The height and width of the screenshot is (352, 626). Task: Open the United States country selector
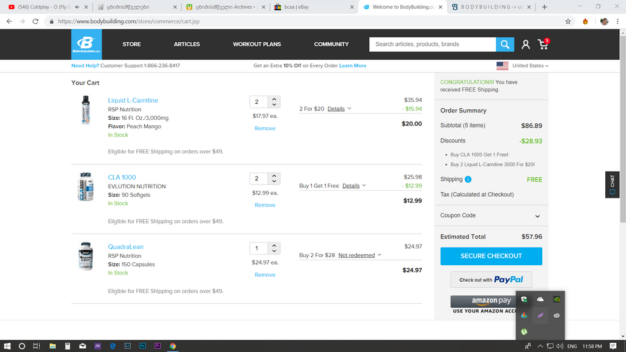pyautogui.click(x=523, y=65)
